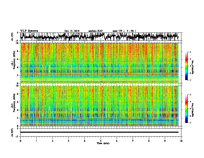Click the "4" kHz tick of ch.1 spectrogram
Image resolution: width=204 pixels, height=158 pixels.
[18, 67]
